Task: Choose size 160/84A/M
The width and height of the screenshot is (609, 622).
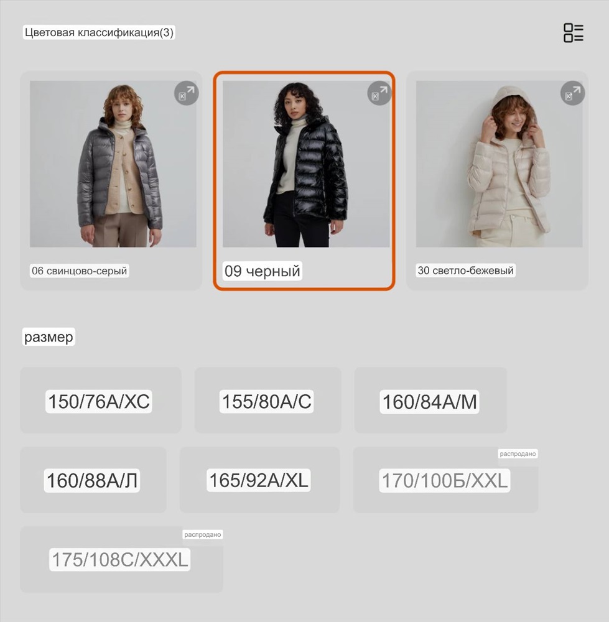Action: [430, 400]
